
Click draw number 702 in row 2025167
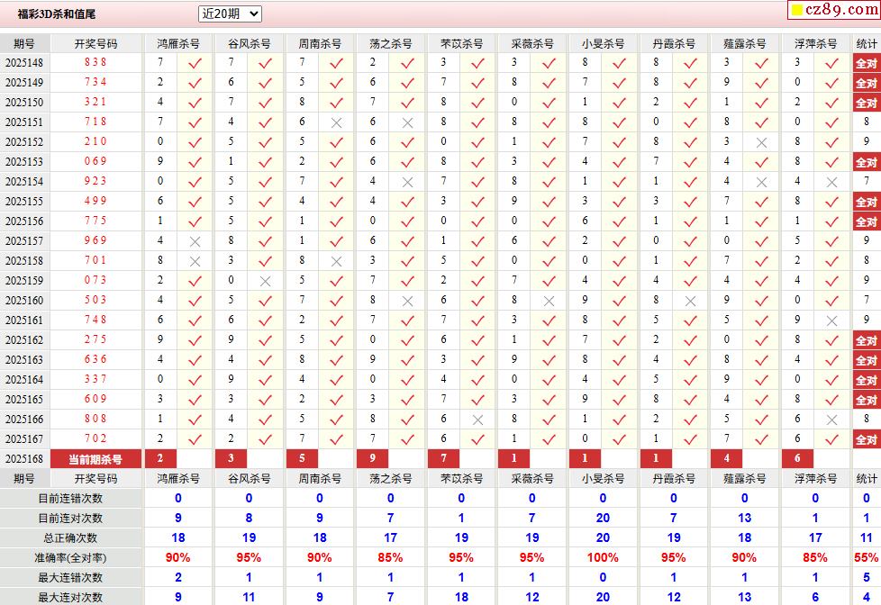(x=95, y=438)
